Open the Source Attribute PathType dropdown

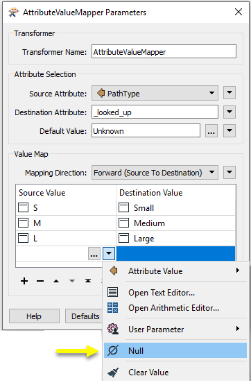pyautogui.click(x=155, y=93)
